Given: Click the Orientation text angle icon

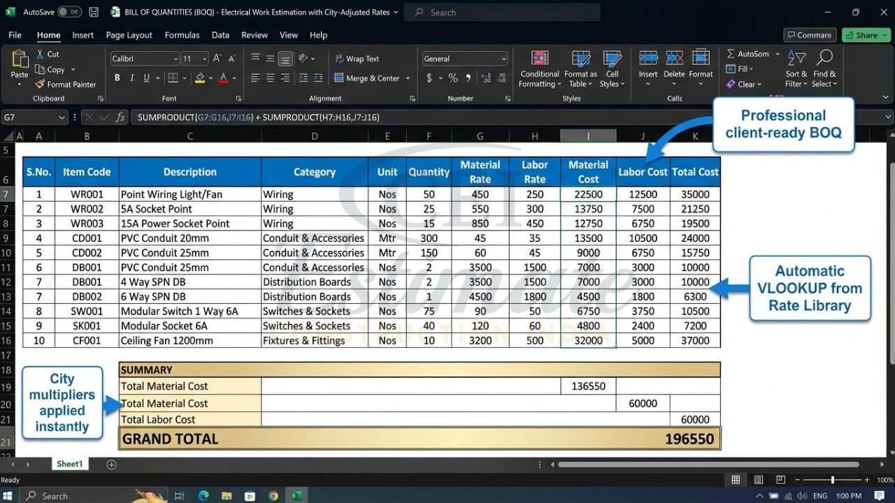Looking at the screenshot, I should 303,59.
